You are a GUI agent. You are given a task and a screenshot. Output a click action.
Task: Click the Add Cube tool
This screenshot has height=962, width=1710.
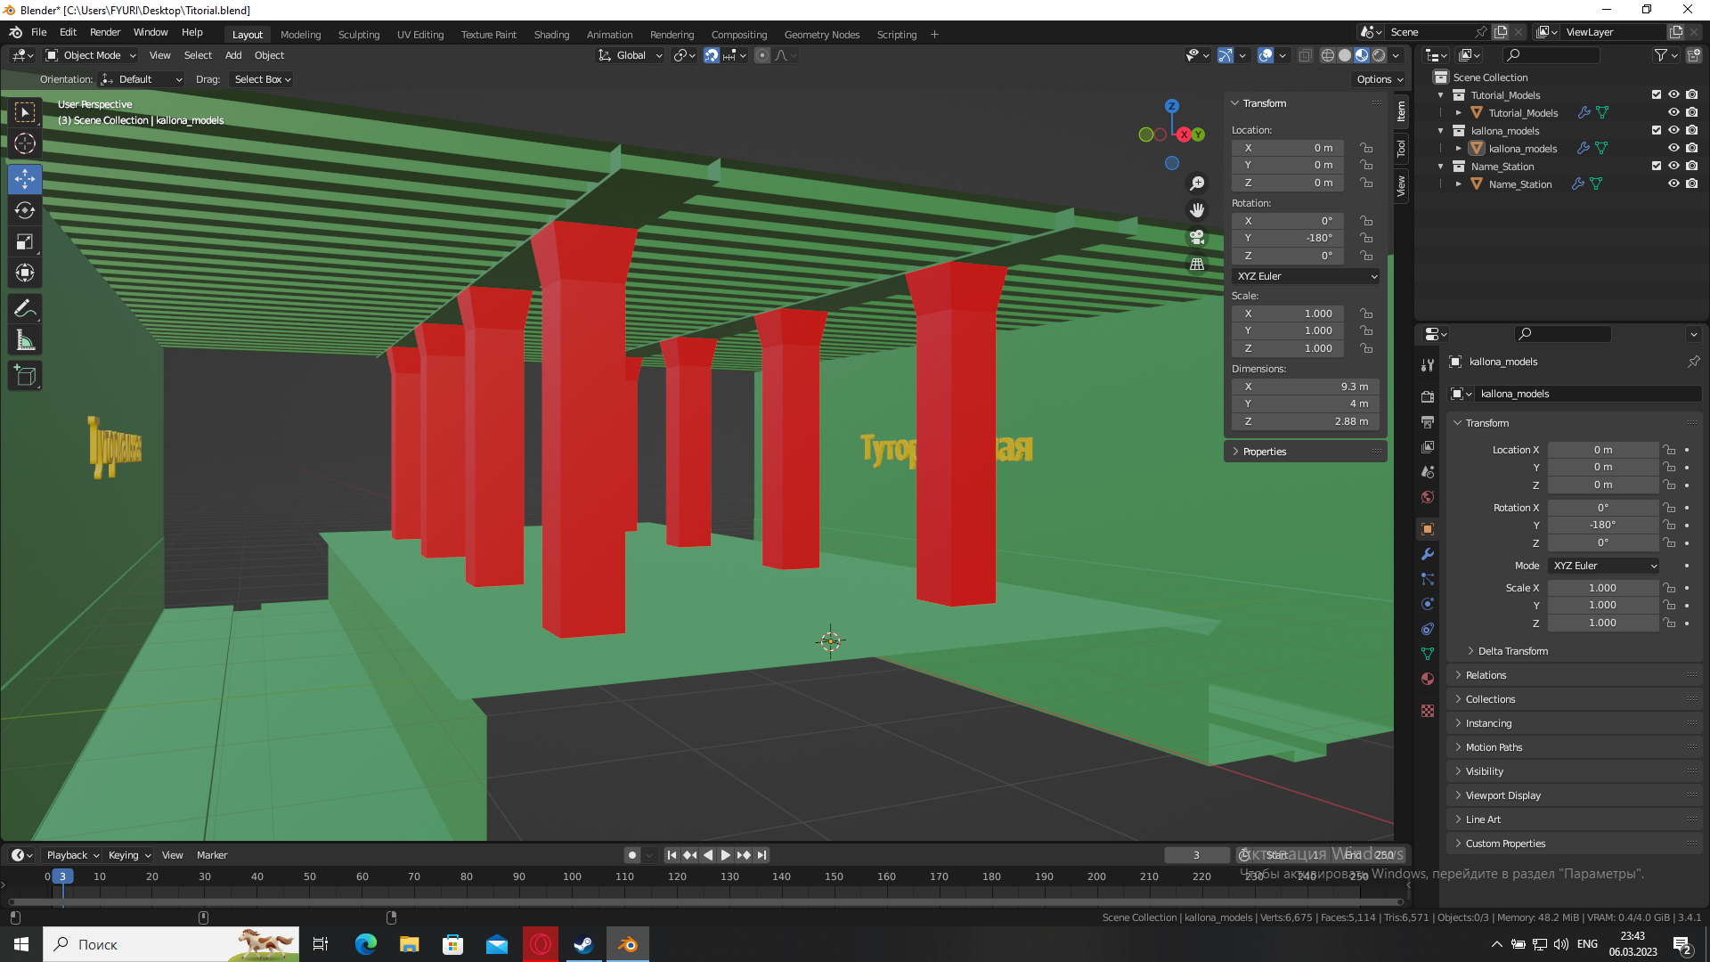point(25,376)
